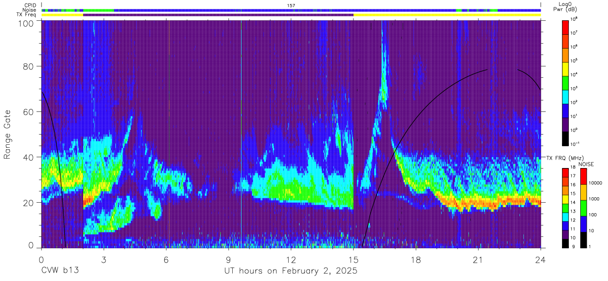Viewport: 608px width, 281px height.
Task: Click the 9 label on the TX FRQ scale
Action: pos(573,247)
